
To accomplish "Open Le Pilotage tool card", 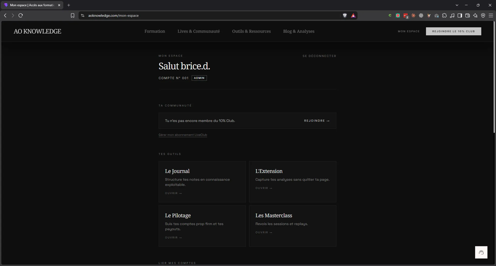I will pos(202,226).
